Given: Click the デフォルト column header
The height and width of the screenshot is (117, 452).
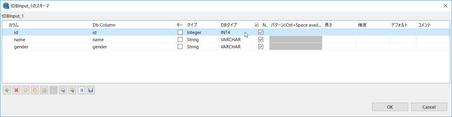Looking at the screenshot, I should (403, 25).
